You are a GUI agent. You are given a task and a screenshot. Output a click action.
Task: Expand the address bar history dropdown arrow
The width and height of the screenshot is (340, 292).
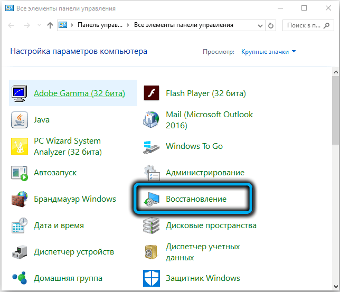pos(260,25)
